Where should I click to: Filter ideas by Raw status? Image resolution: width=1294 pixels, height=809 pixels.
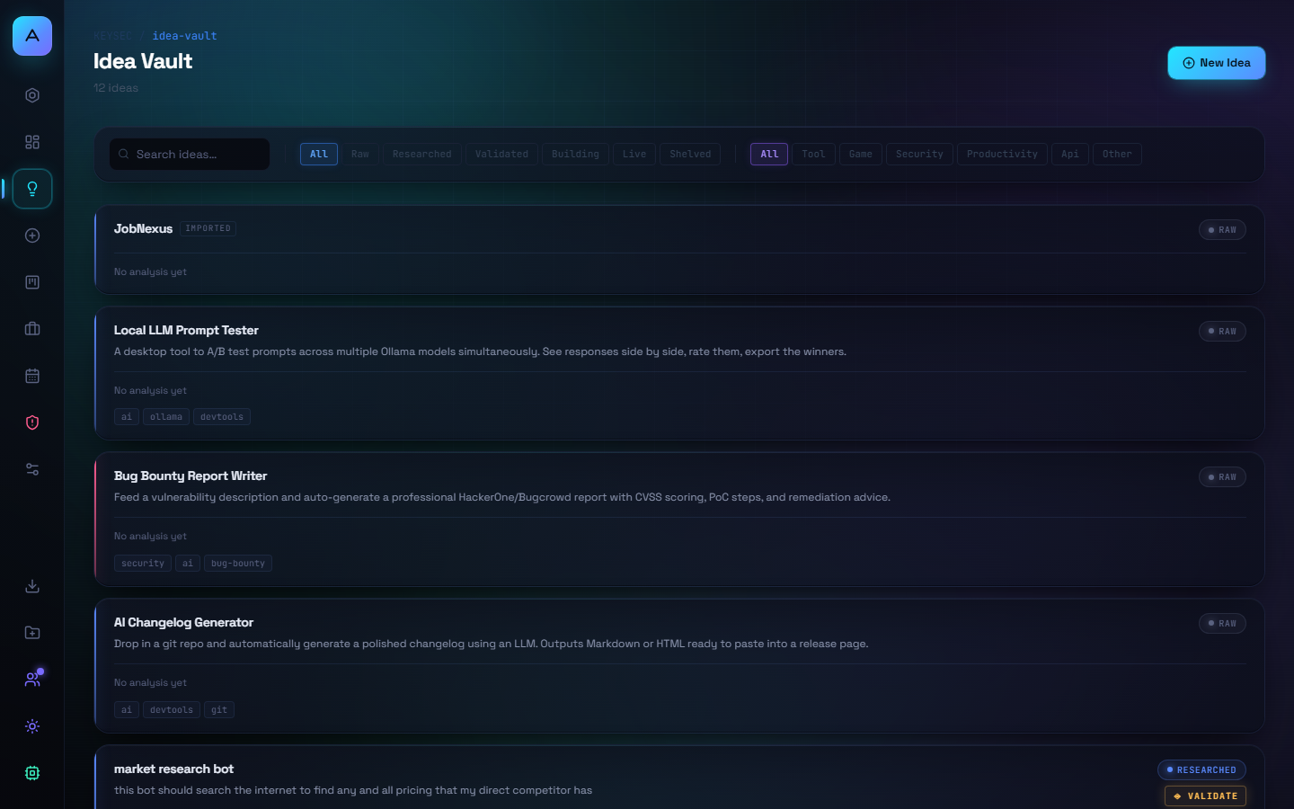point(360,154)
